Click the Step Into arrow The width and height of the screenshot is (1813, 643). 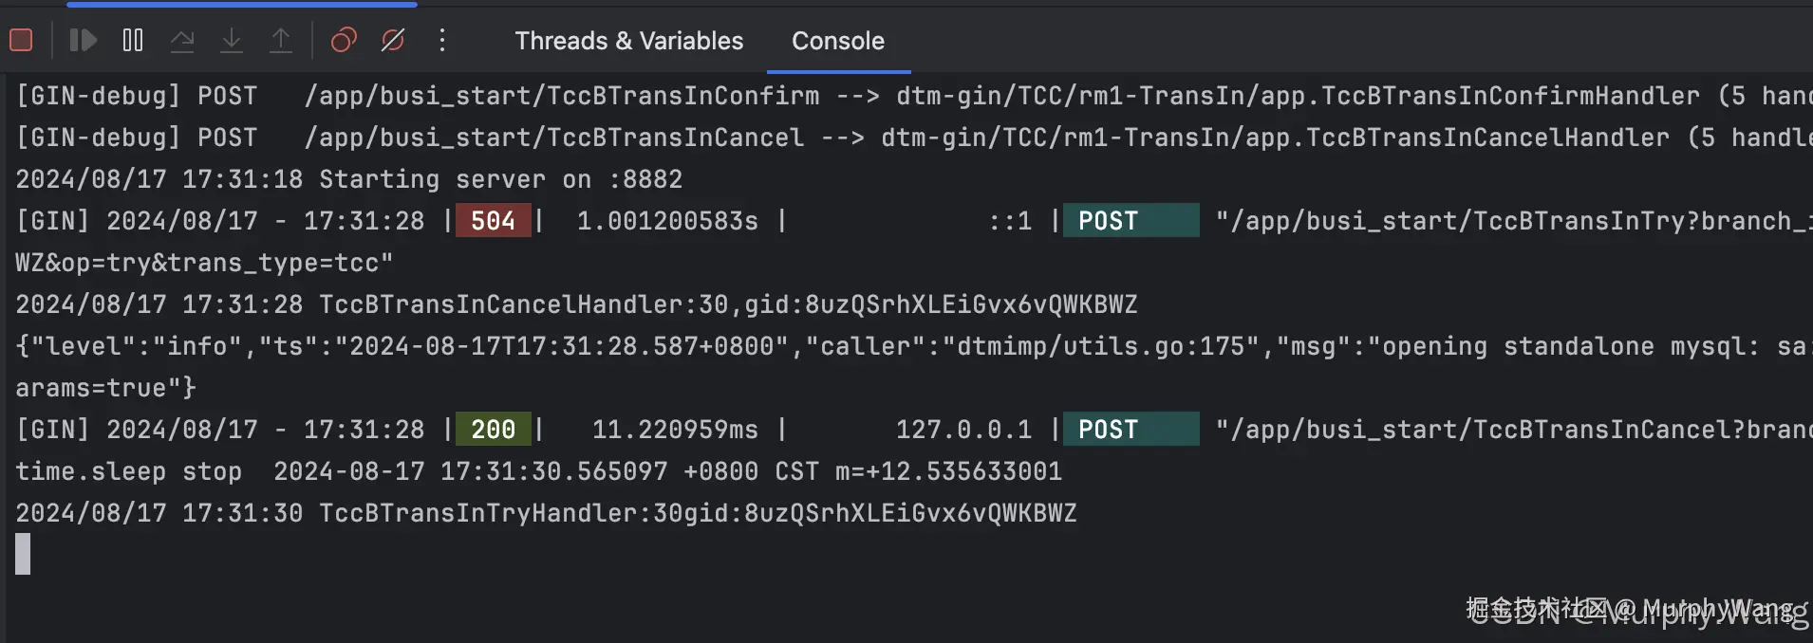(232, 40)
